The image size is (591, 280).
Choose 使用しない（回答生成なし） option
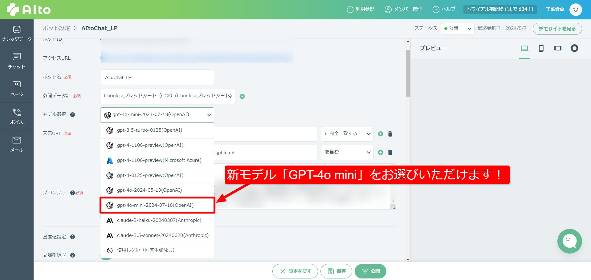tap(157, 250)
